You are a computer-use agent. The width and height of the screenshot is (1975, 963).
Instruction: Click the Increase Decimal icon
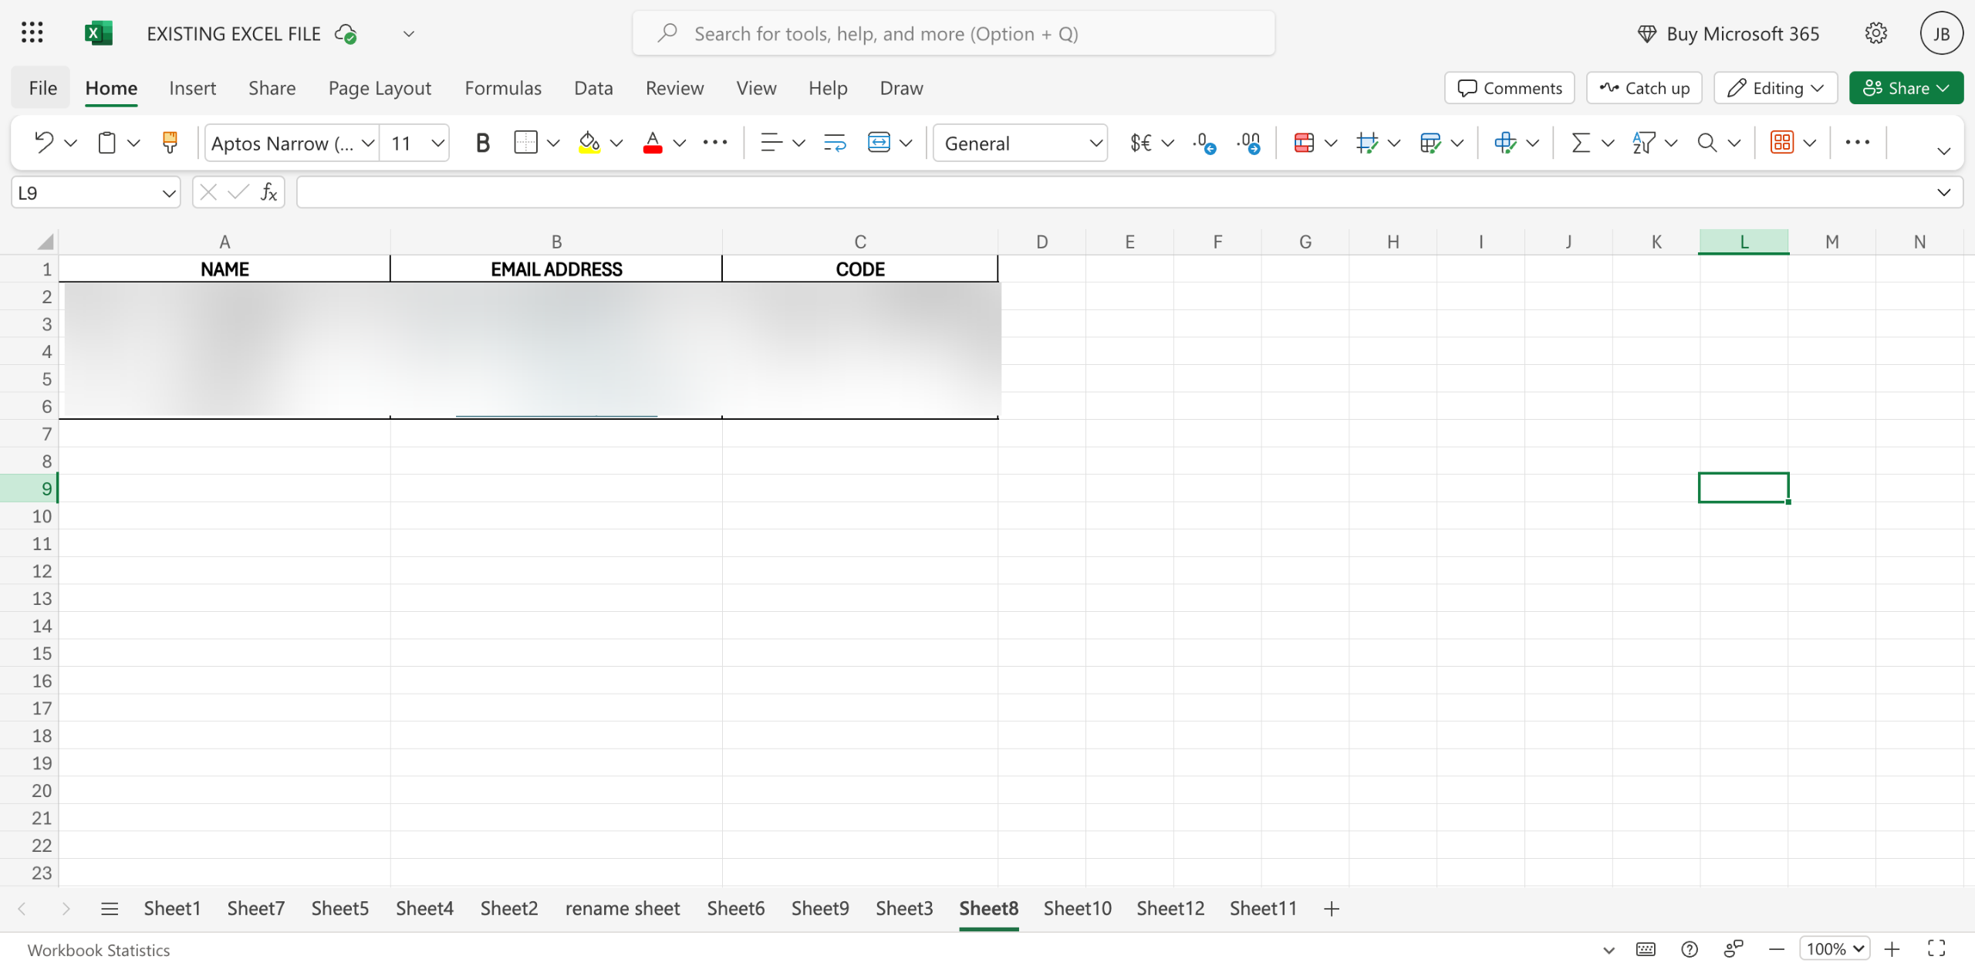coord(1204,143)
